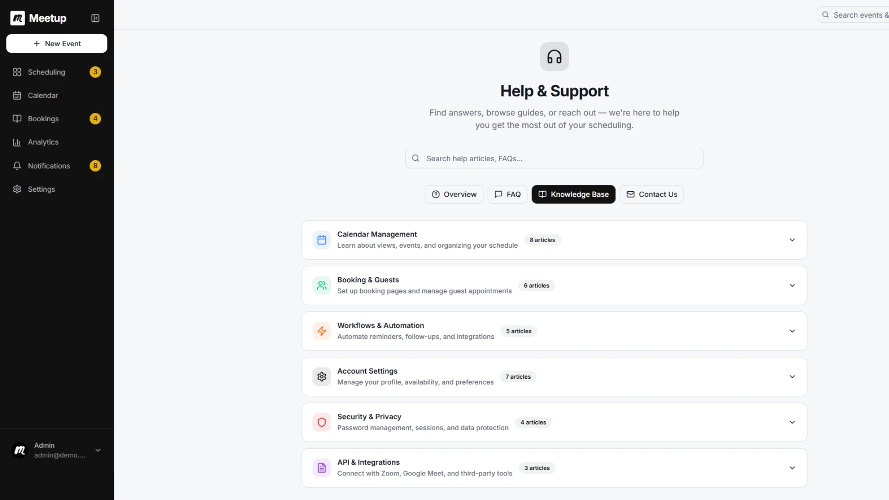Click the Bookings badge showing 4
889x500 pixels.
(x=95, y=119)
